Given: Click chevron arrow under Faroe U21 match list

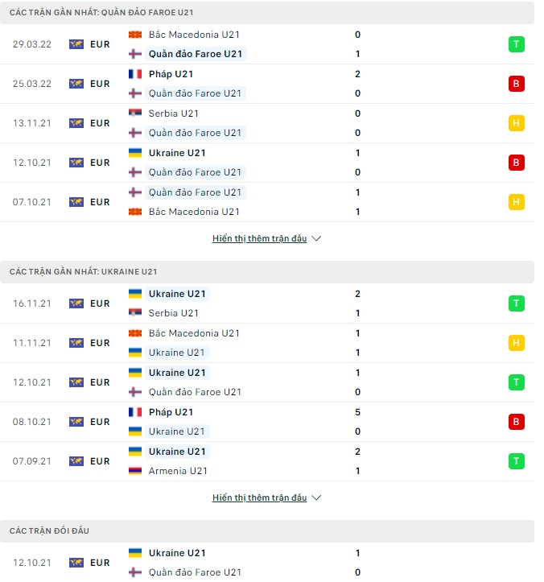Looking at the screenshot, I should click(316, 239).
